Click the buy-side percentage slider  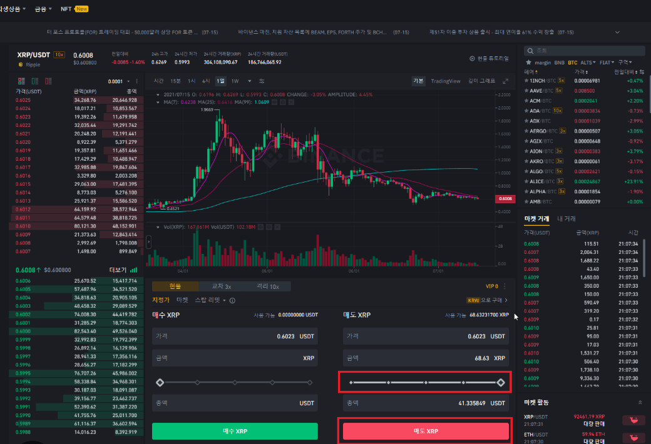click(x=235, y=383)
